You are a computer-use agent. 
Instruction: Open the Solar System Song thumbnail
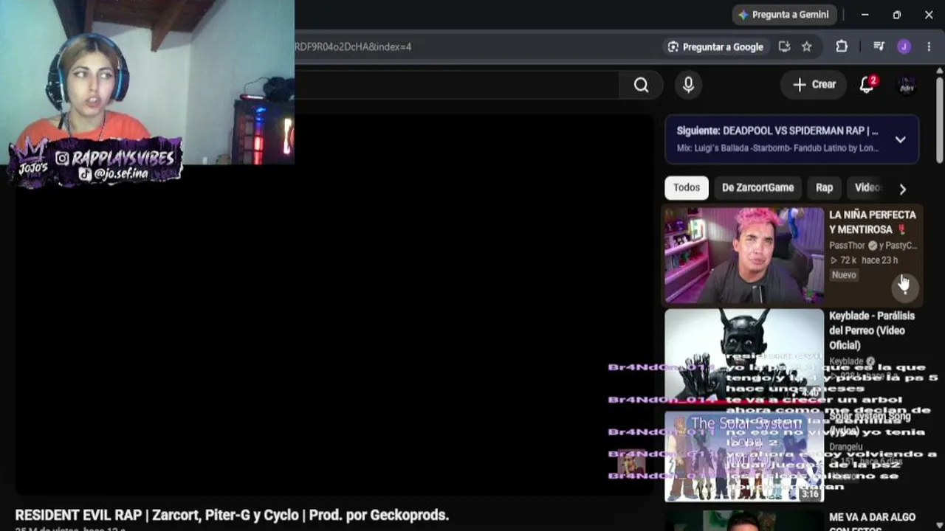[x=744, y=456]
